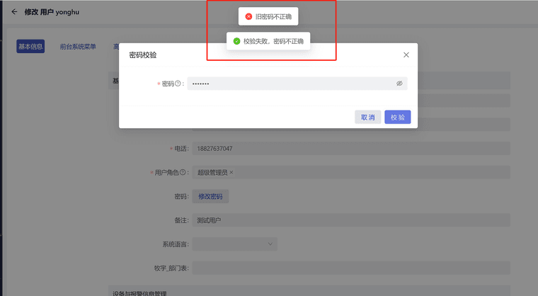Image resolution: width=538 pixels, height=296 pixels.
Task: Click the 取消 button
Action: pos(368,117)
